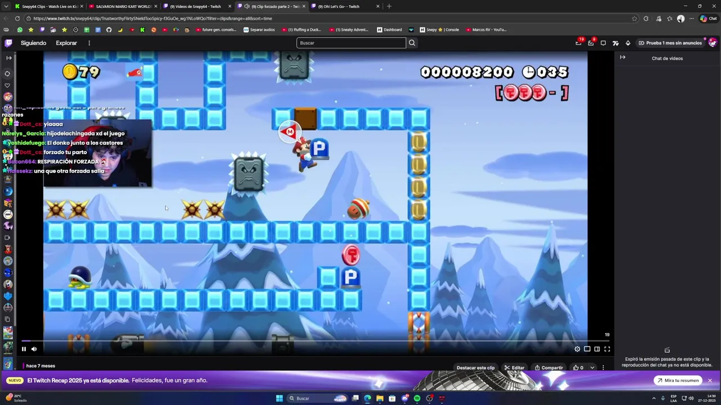This screenshot has width=721, height=405.
Task: Click the Compartir button
Action: 549,368
